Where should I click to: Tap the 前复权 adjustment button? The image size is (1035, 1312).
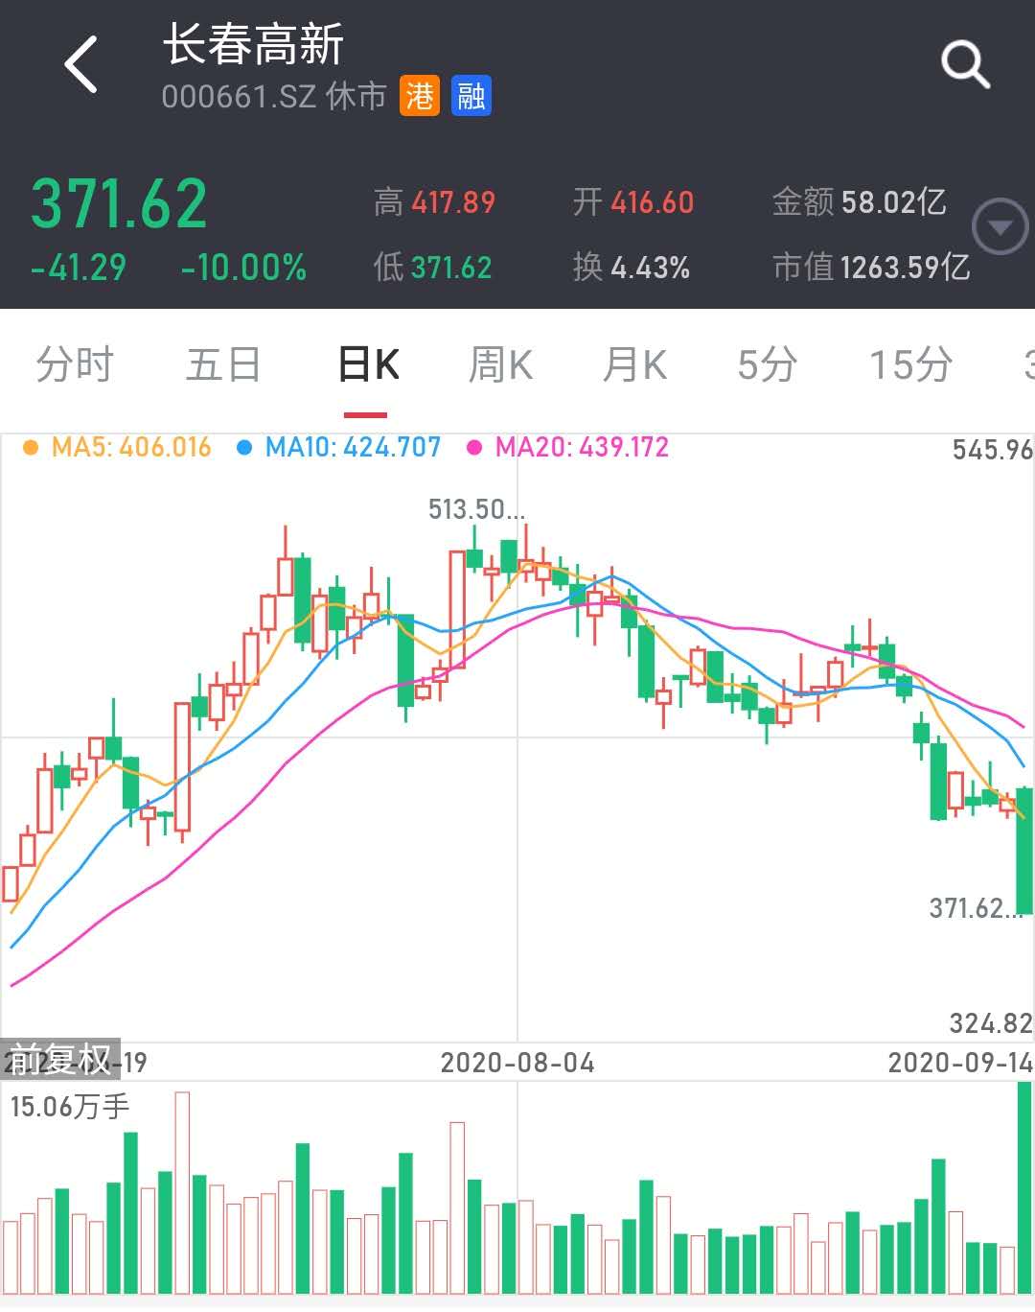pos(60,1059)
